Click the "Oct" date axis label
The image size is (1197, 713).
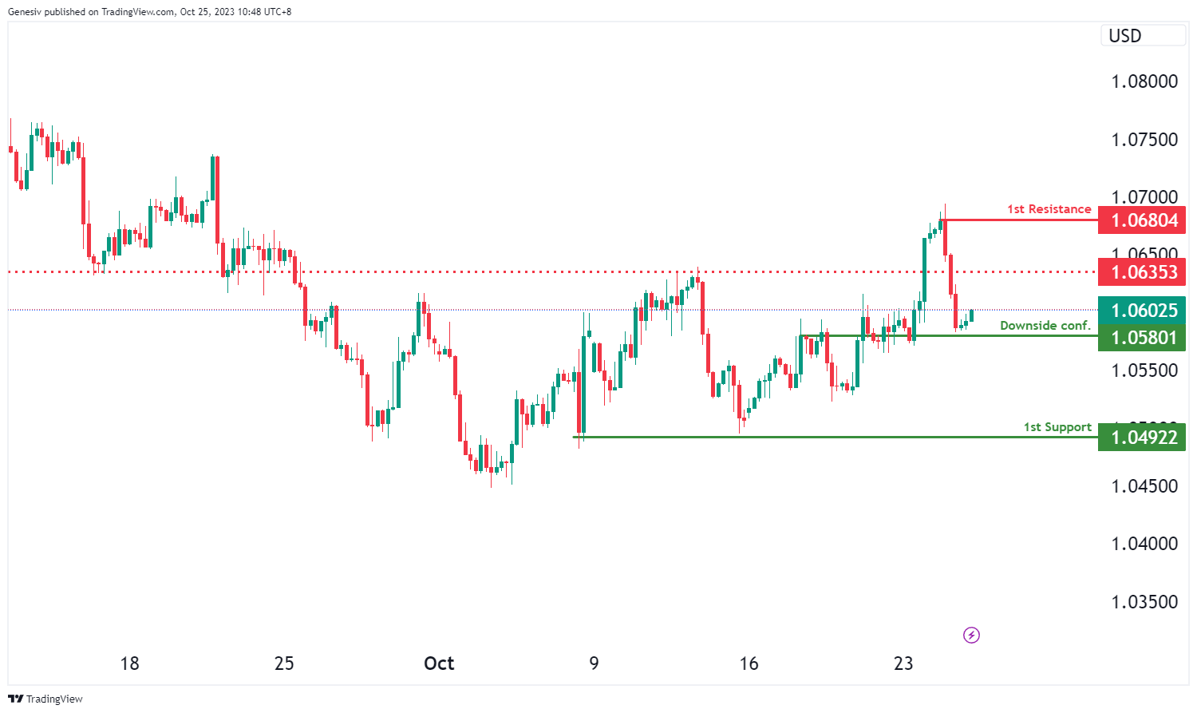pyautogui.click(x=439, y=663)
